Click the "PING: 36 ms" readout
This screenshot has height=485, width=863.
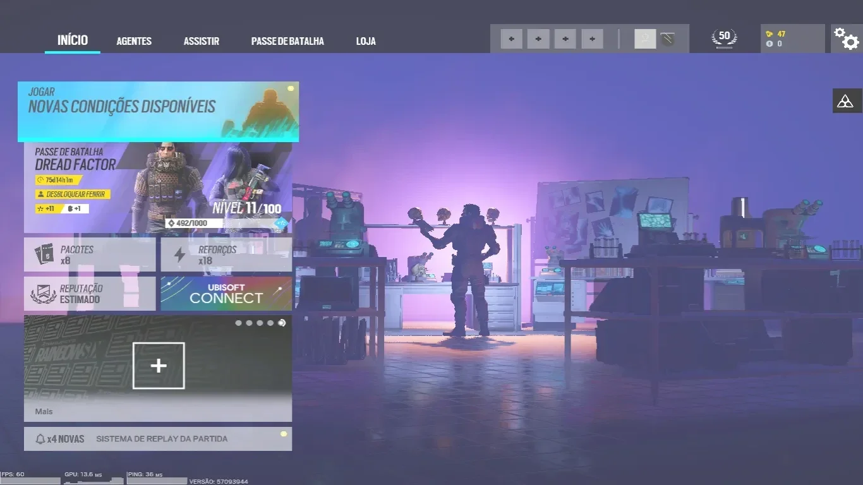pos(145,474)
